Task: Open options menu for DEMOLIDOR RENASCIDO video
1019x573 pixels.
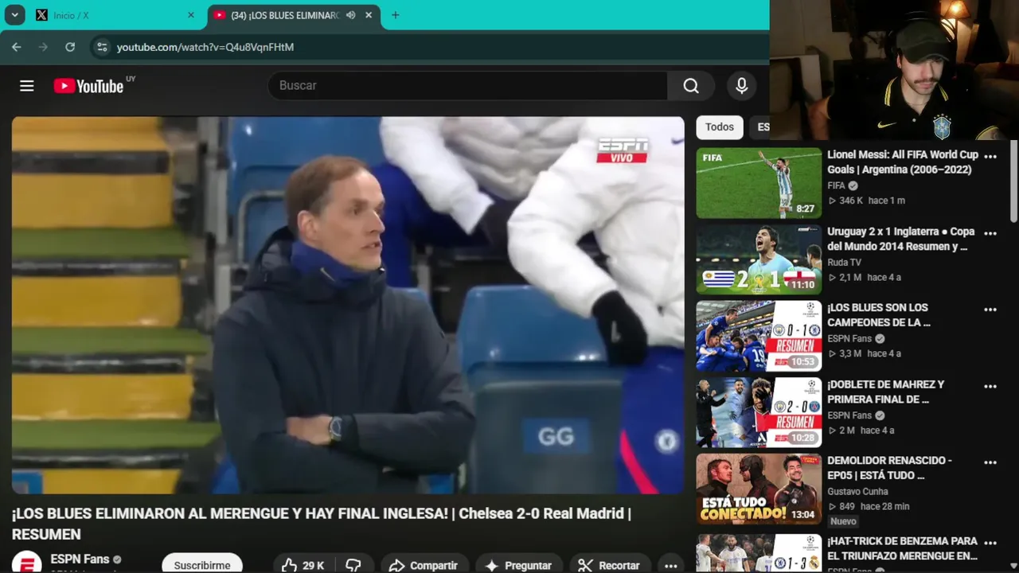Action: (990, 462)
